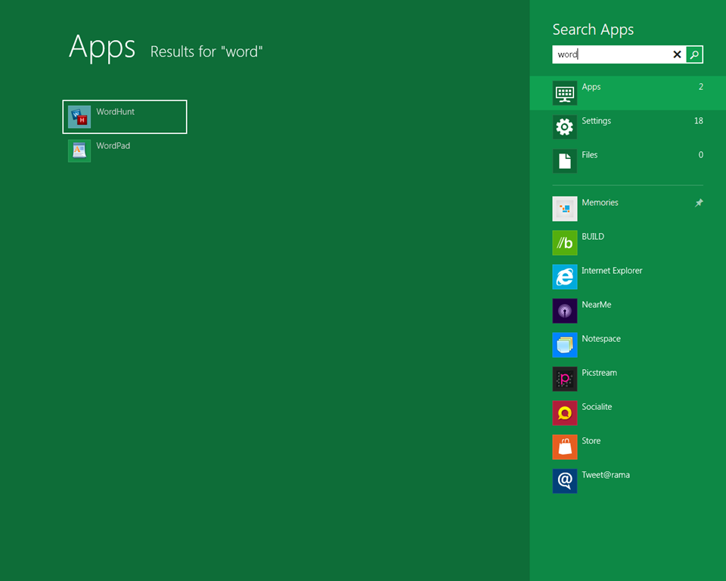Click the Store label

(591, 441)
